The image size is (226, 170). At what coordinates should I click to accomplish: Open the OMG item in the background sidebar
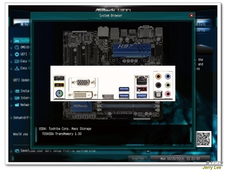(x=22, y=47)
